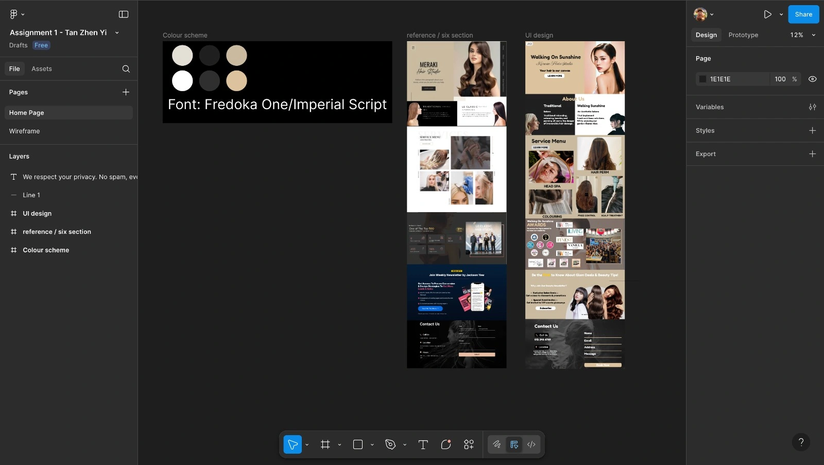The image size is (824, 465).
Task: Present the prototype with play button
Action: coord(767,14)
